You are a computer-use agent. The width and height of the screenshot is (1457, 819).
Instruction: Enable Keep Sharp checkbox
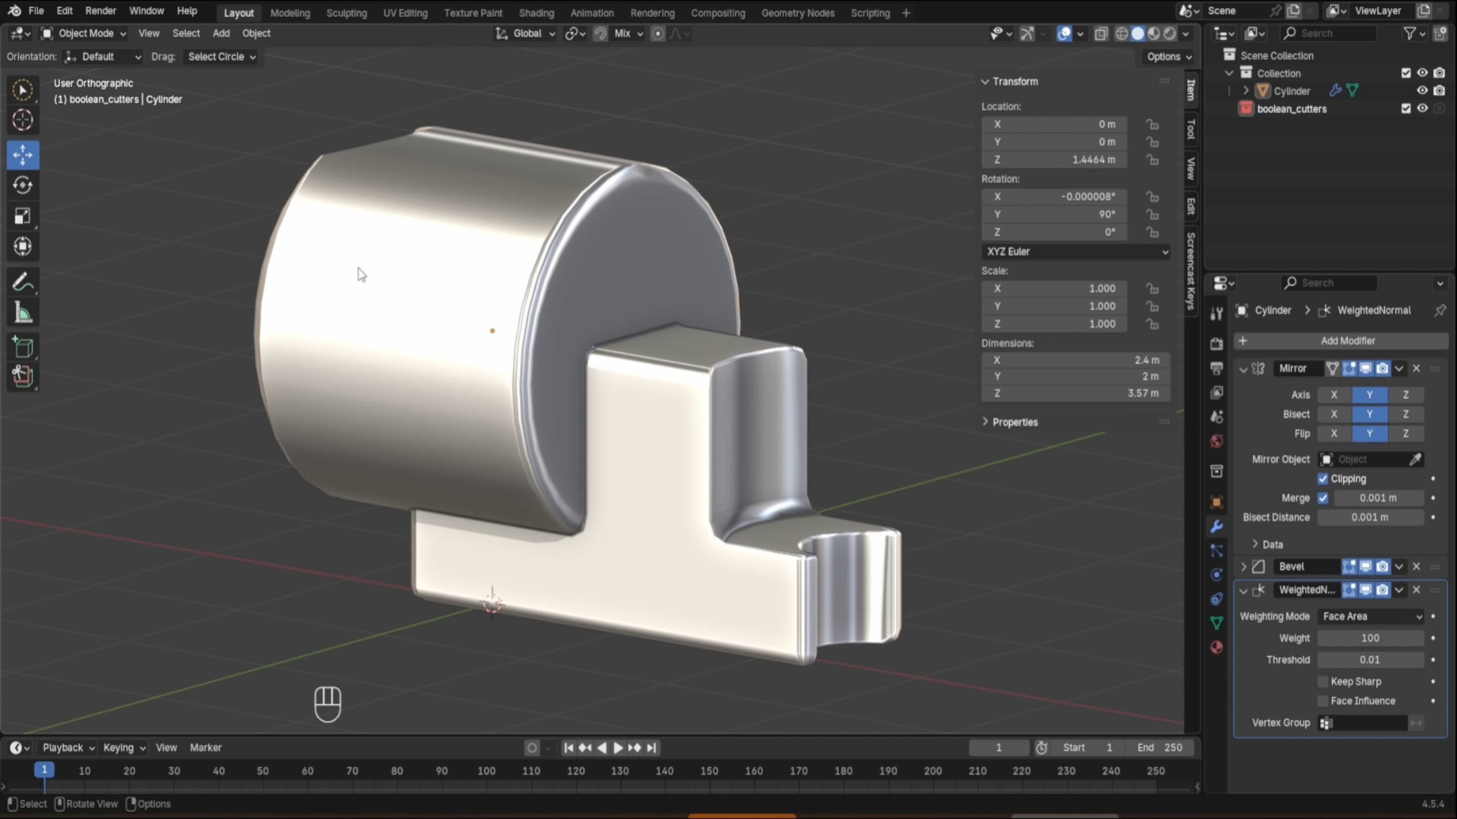(x=1323, y=681)
